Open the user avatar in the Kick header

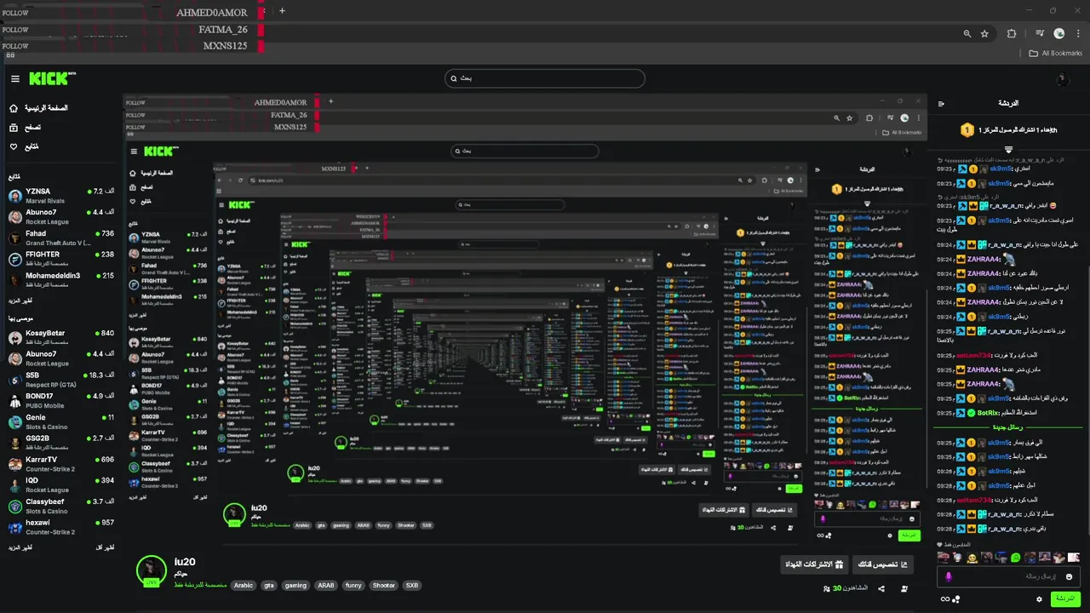pos(1062,79)
